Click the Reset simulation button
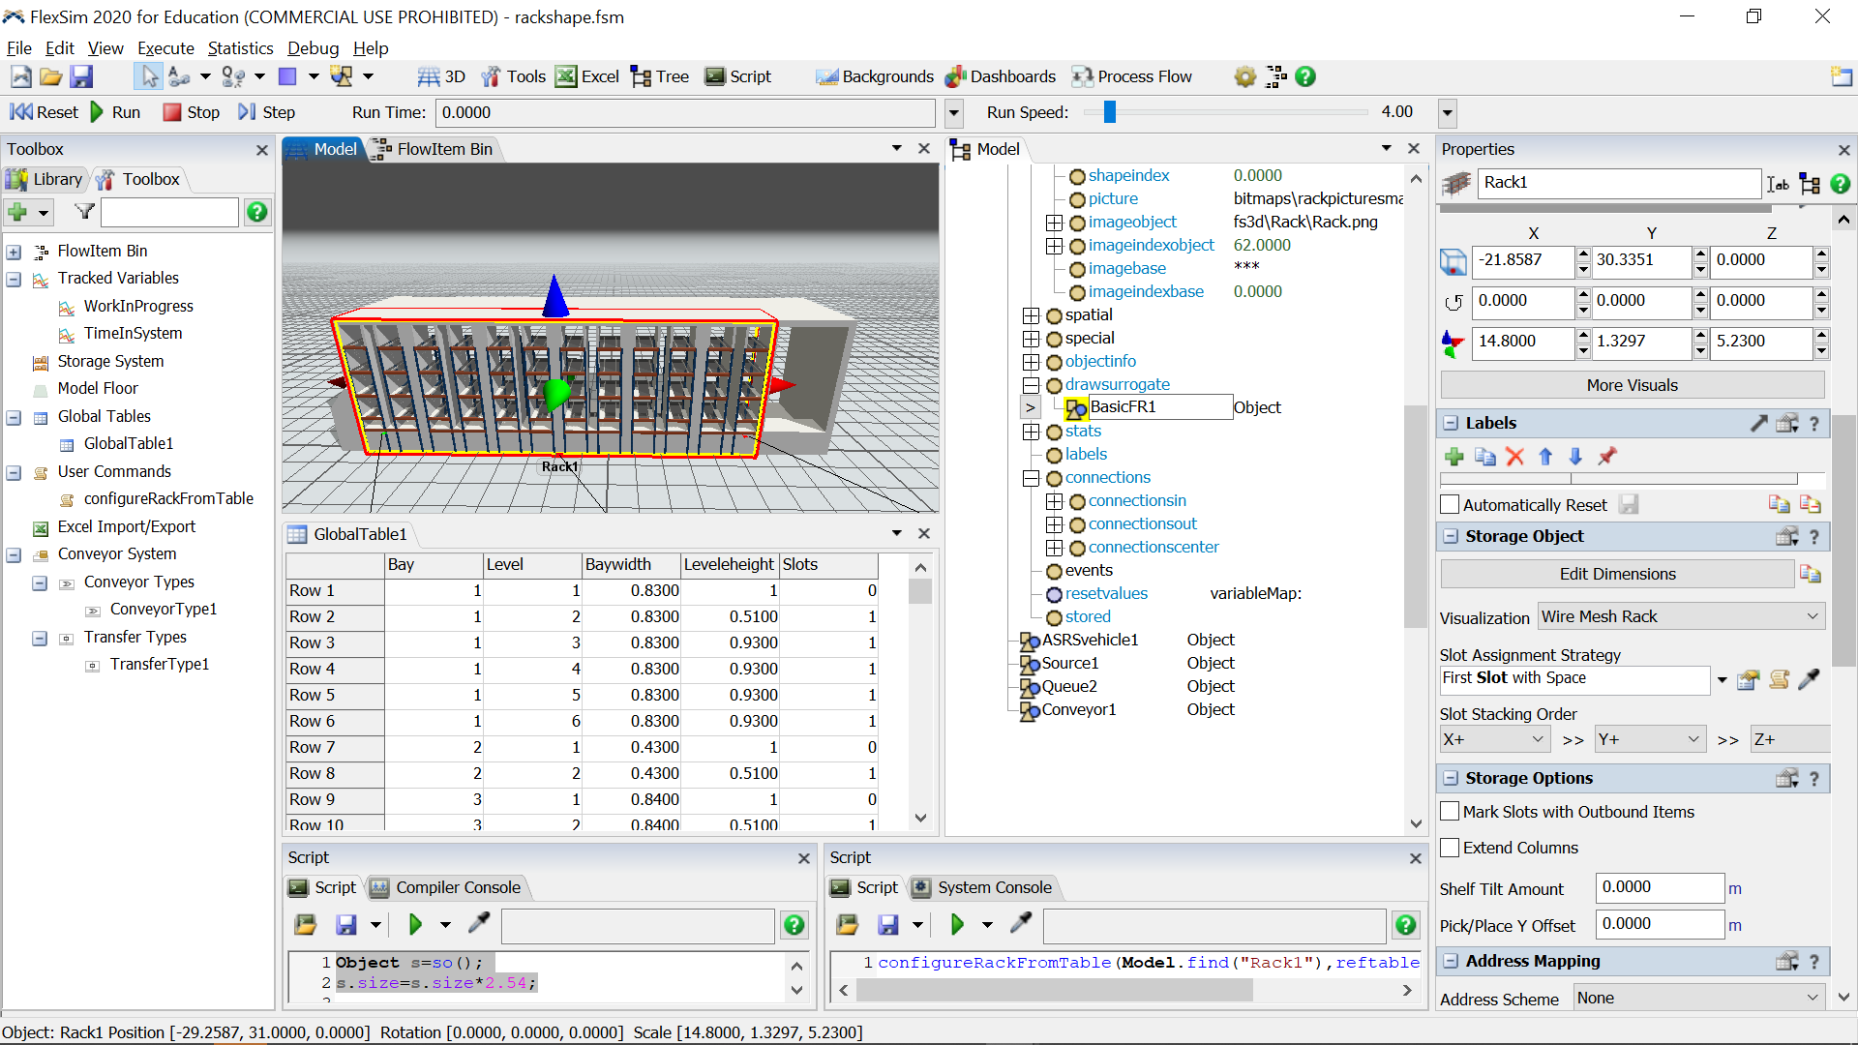The width and height of the screenshot is (1858, 1045). click(44, 112)
